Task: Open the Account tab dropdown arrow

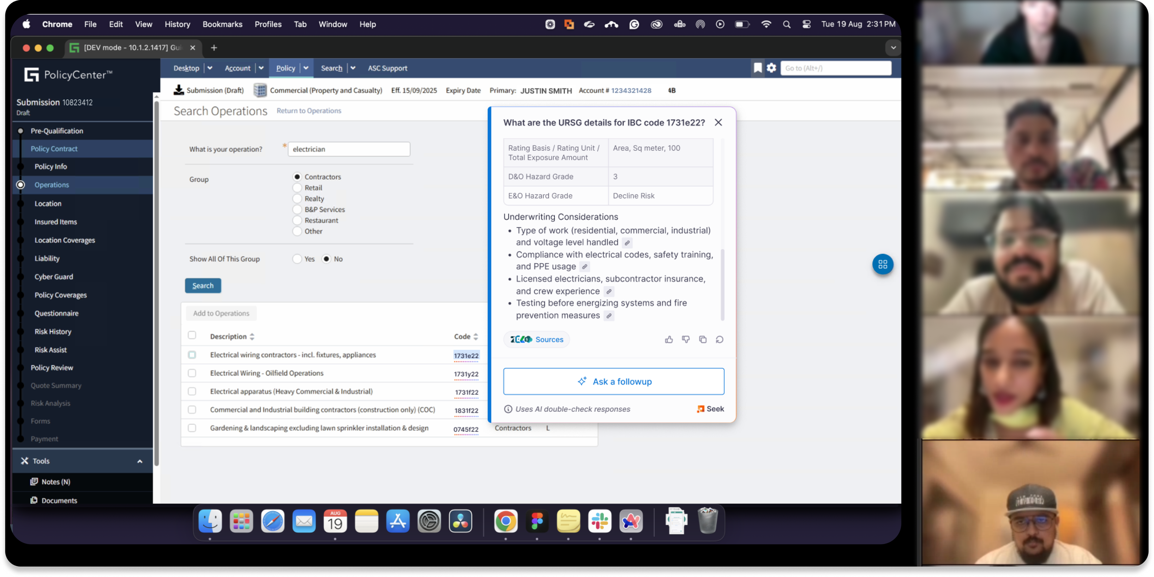Action: pyautogui.click(x=261, y=68)
